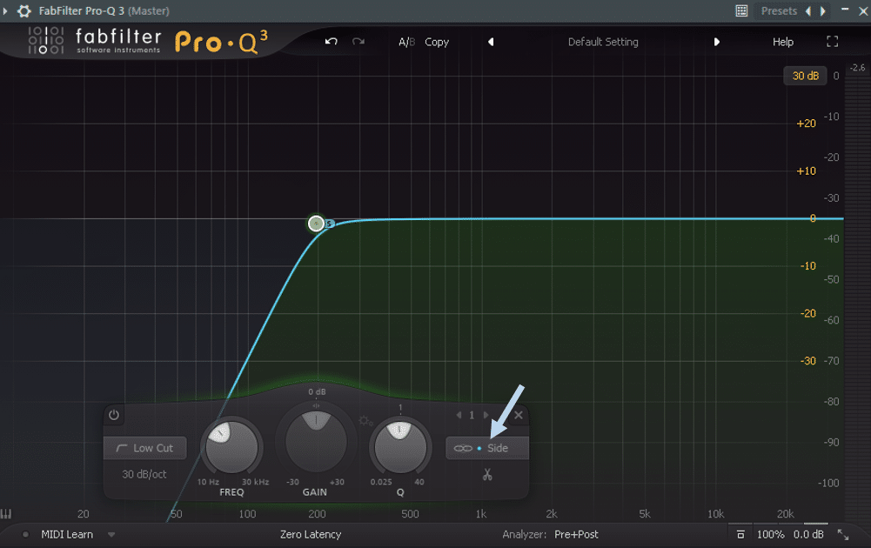871x548 pixels.
Task: Select the next band with right arrow
Action: click(x=486, y=415)
